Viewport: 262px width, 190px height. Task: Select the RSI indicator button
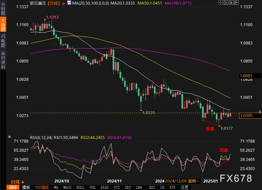point(152,187)
